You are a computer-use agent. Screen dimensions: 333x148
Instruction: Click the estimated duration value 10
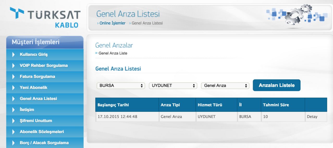[x=266, y=117]
